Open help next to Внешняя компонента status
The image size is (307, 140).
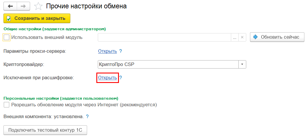[87, 117]
